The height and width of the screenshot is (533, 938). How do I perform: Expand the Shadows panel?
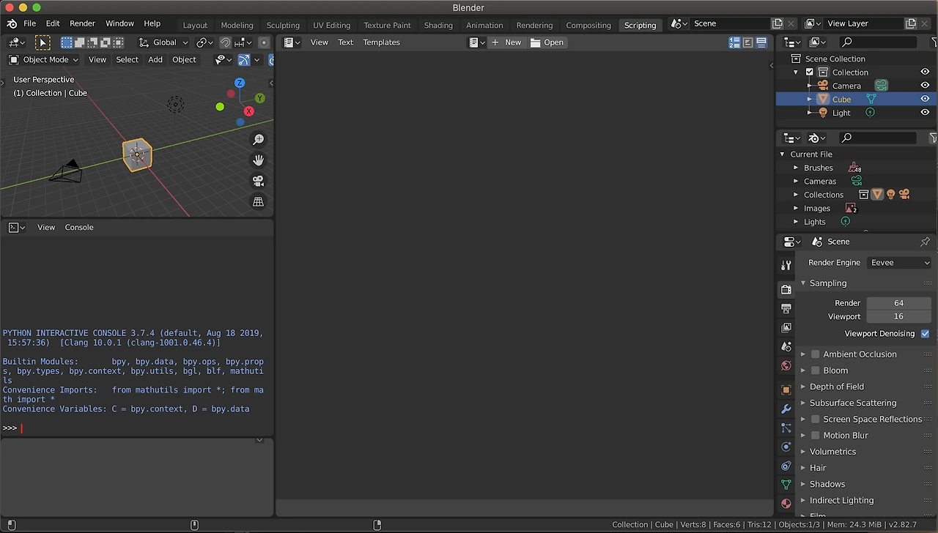803,484
